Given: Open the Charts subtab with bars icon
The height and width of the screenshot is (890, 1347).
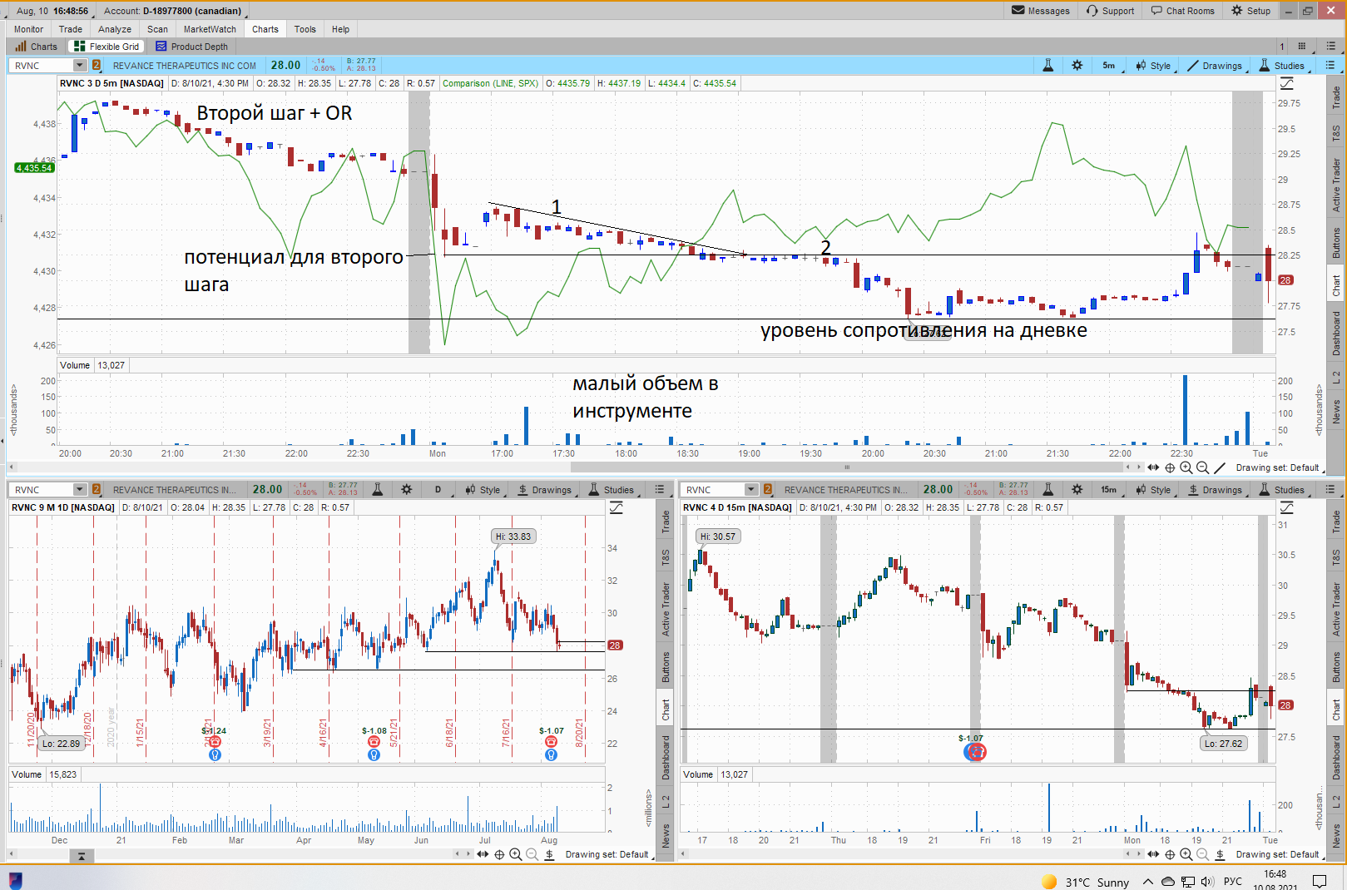Looking at the screenshot, I should pos(36,47).
